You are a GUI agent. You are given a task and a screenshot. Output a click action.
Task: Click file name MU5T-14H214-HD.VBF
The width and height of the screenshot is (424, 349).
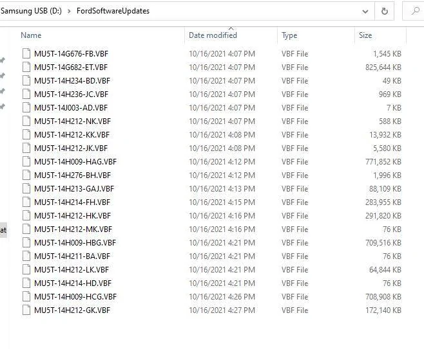73,283
